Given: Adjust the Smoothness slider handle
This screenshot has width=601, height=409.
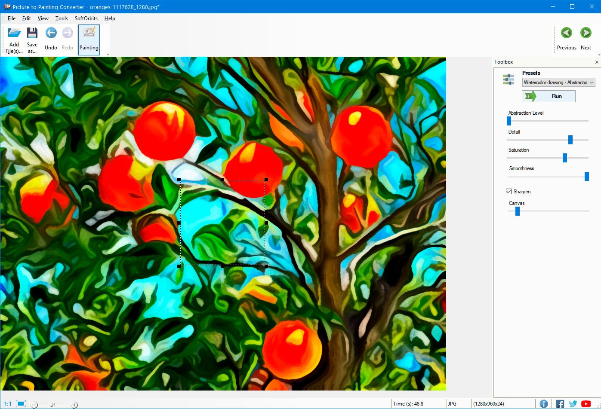Looking at the screenshot, I should click(587, 176).
